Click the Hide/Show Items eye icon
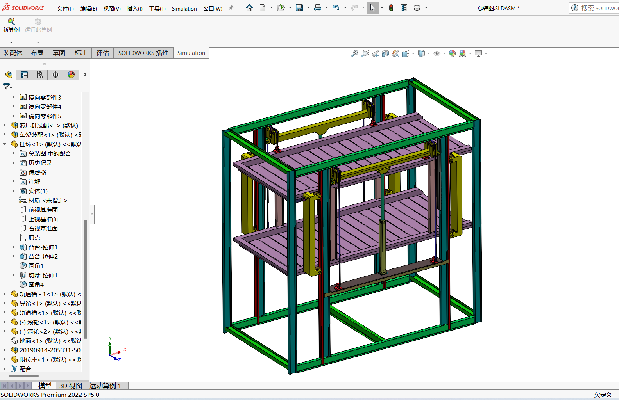Image resolution: width=619 pixels, height=400 pixels. (437, 53)
